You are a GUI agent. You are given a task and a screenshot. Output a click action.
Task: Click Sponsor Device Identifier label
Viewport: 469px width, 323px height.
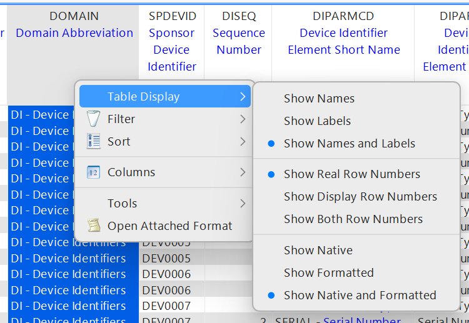pos(172,49)
